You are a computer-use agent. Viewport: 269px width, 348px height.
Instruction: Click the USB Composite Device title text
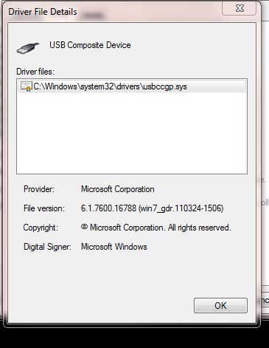click(90, 45)
